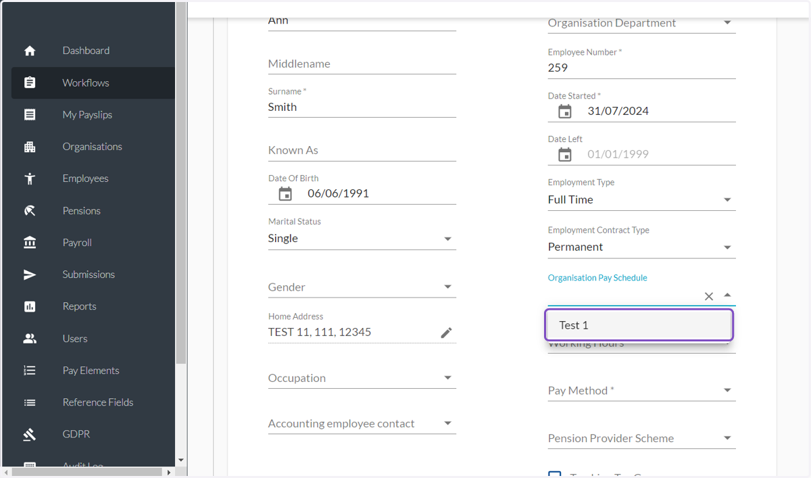Image resolution: width=811 pixels, height=478 pixels.
Task: Expand the Occupation dropdown
Action: [x=447, y=378]
